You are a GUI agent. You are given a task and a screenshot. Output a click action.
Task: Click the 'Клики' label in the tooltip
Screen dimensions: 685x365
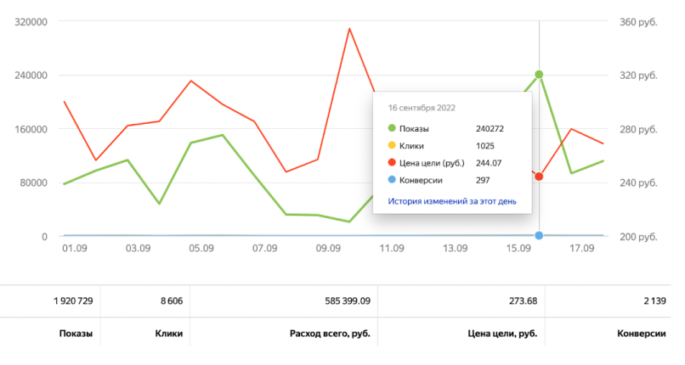[x=411, y=146]
